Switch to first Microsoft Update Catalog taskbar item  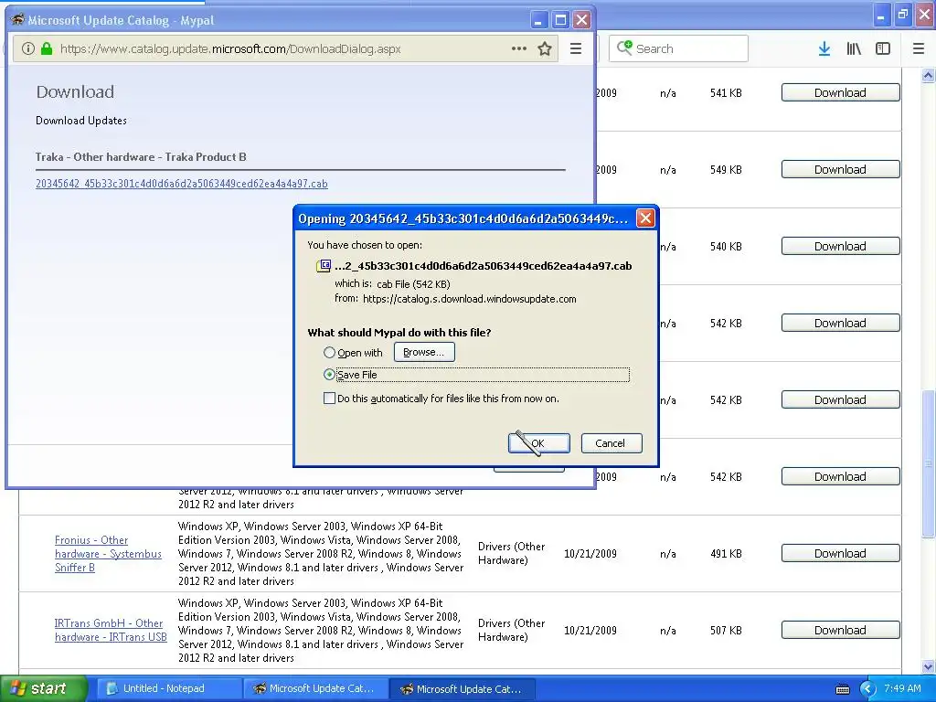tap(315, 689)
